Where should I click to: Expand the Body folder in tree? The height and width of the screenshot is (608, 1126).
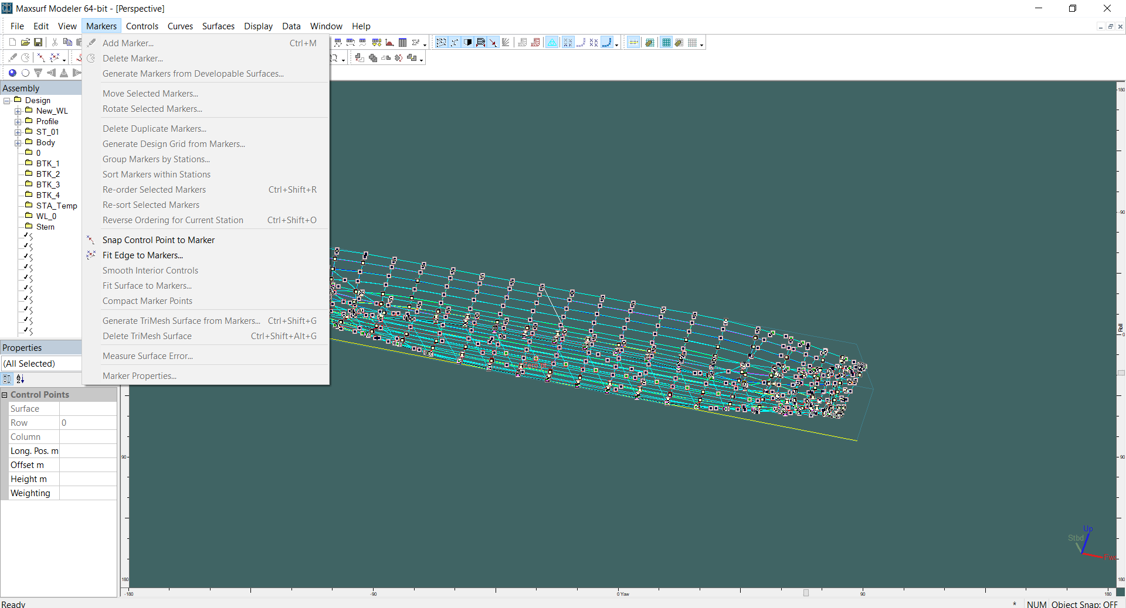tap(18, 143)
